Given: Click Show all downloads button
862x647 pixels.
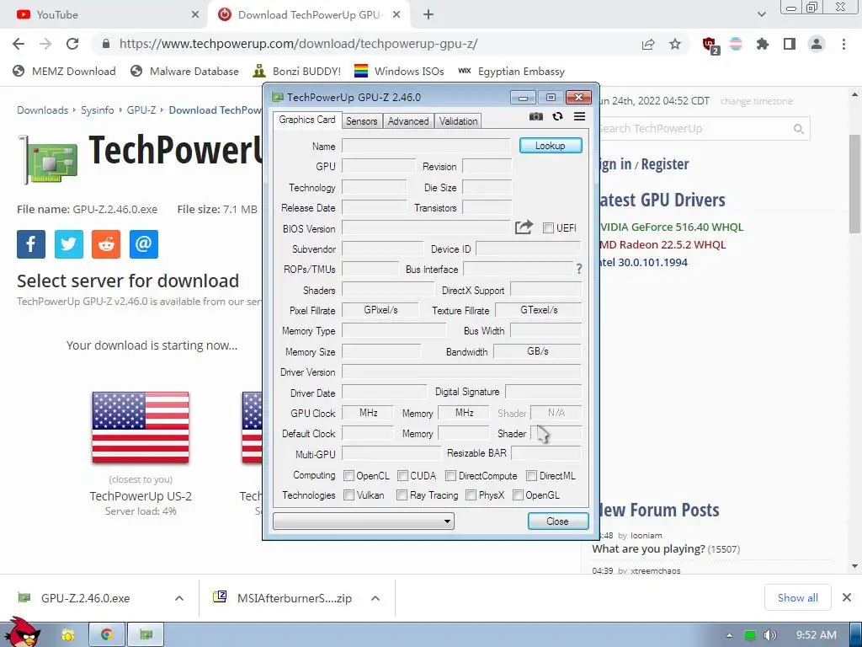Looking at the screenshot, I should [798, 598].
